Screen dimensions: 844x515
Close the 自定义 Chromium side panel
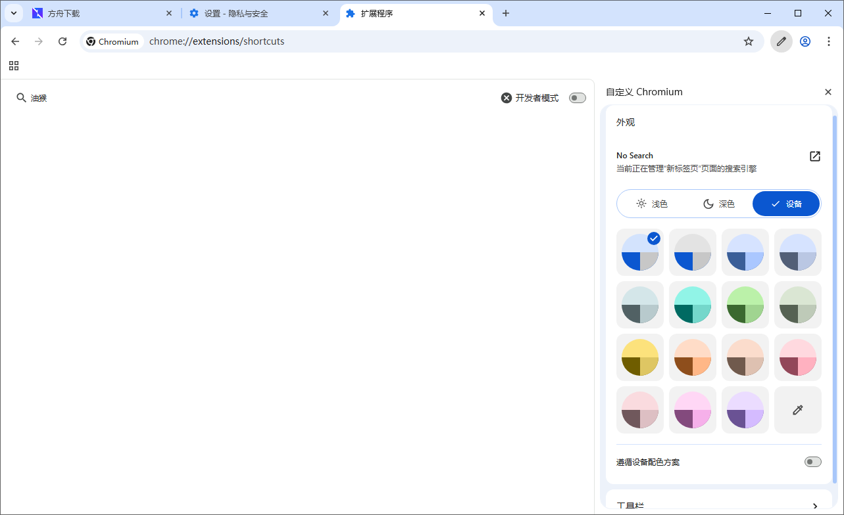point(828,92)
